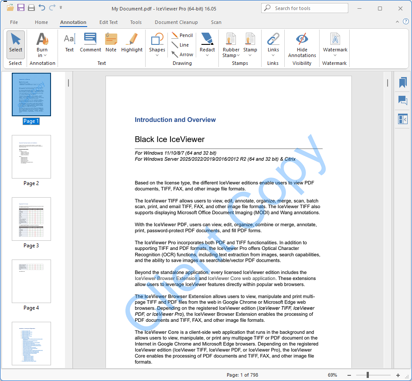Add a Comment annotation

(90, 43)
